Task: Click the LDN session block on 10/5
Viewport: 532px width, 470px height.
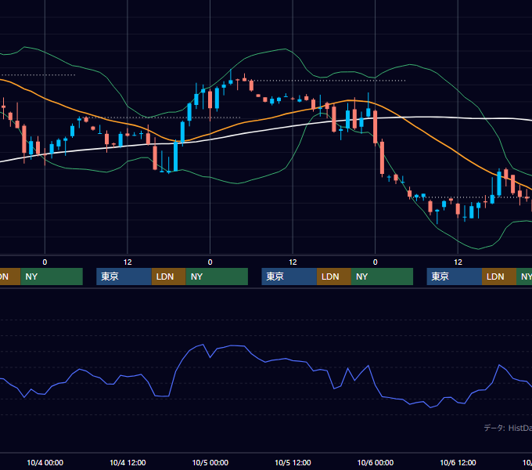Action: (x=334, y=277)
